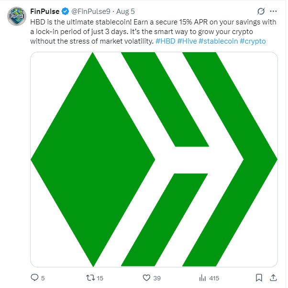Screen dimensions: 288x288
Task: Open the @FinPulse9 handle link
Action: click(91, 12)
